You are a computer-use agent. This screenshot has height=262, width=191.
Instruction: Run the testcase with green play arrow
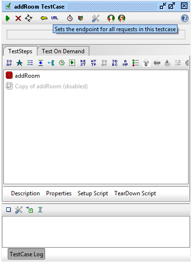click(8, 18)
